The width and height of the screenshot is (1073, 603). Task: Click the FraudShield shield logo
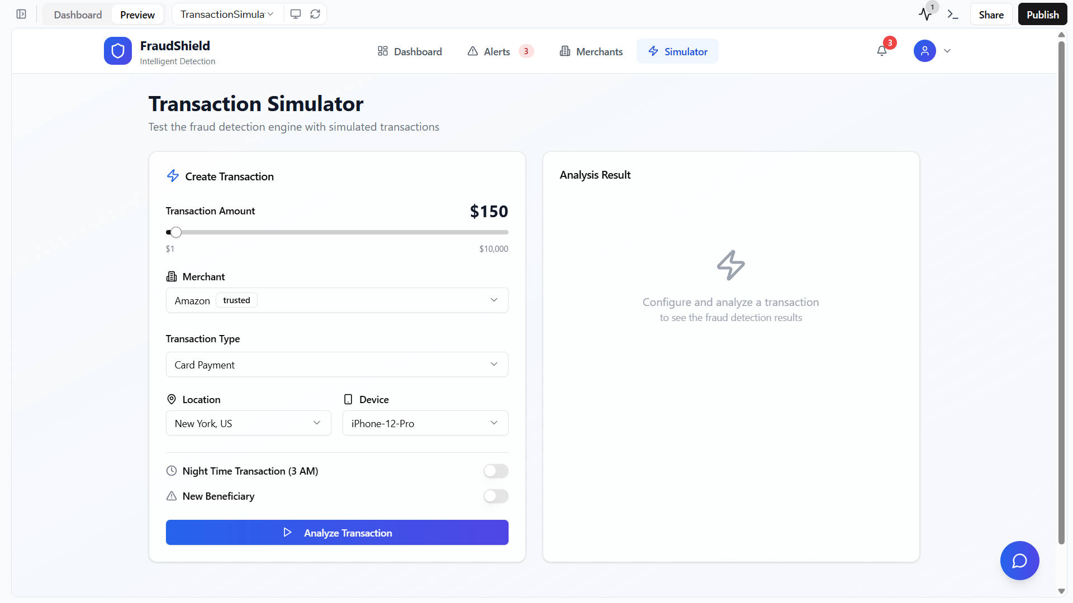tap(117, 50)
